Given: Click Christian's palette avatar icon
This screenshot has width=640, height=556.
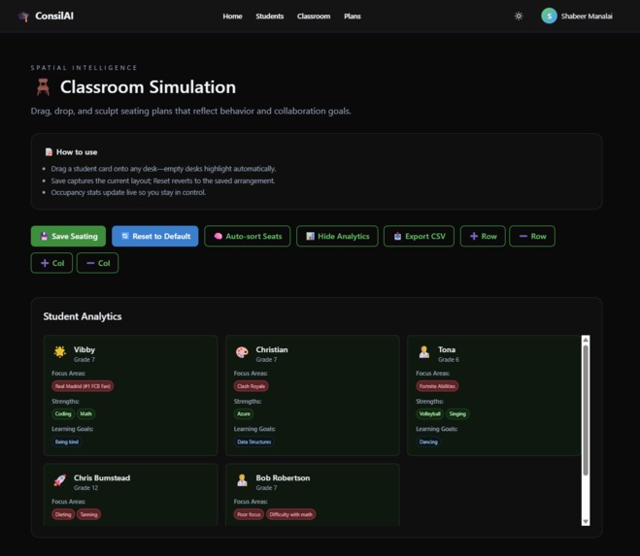Looking at the screenshot, I should click(x=242, y=351).
